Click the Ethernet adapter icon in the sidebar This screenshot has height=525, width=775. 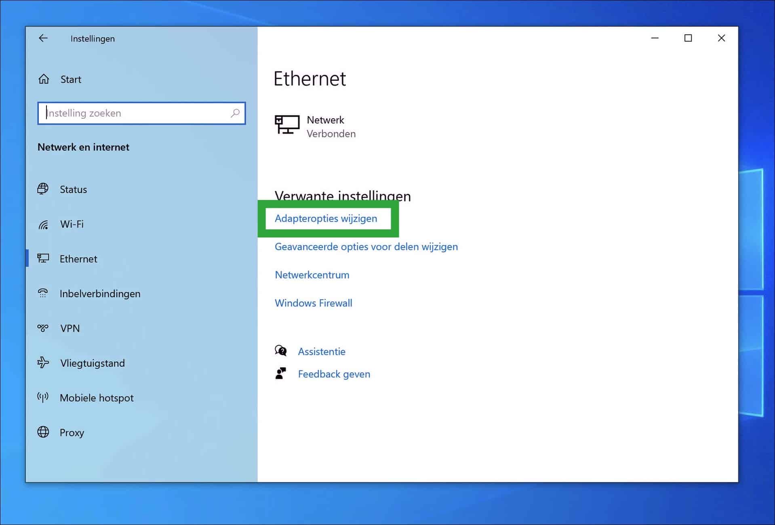coord(44,258)
